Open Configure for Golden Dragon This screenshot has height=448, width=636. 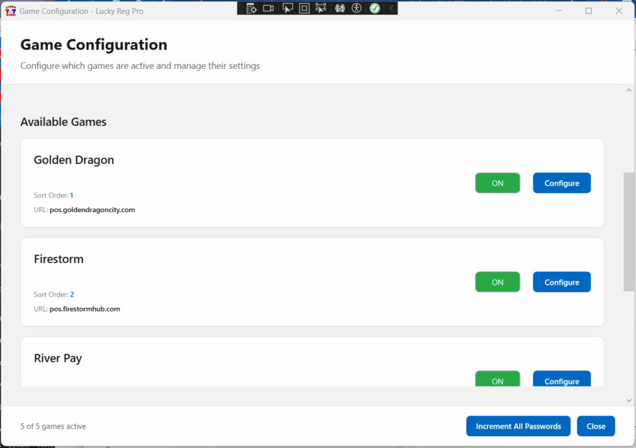click(561, 183)
